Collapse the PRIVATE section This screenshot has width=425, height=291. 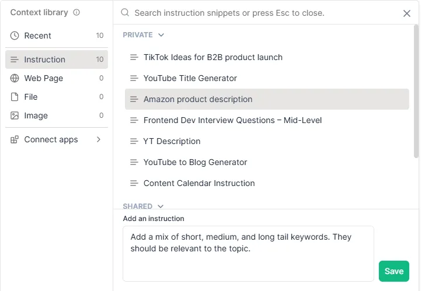(161, 35)
